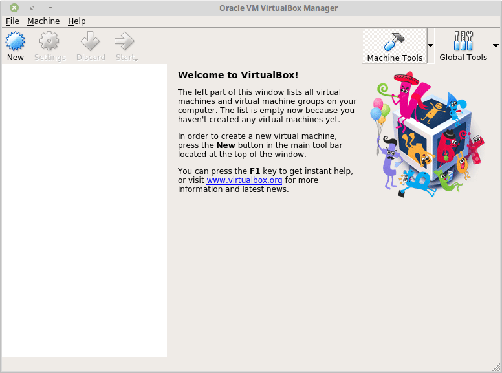Viewport: 502px width, 373px height.
Task: Close the window with the green X button
Action: (14, 8)
